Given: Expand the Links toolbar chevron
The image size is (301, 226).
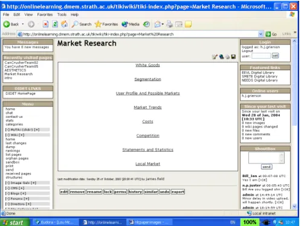Looking at the screenshot, I should coord(295,32).
